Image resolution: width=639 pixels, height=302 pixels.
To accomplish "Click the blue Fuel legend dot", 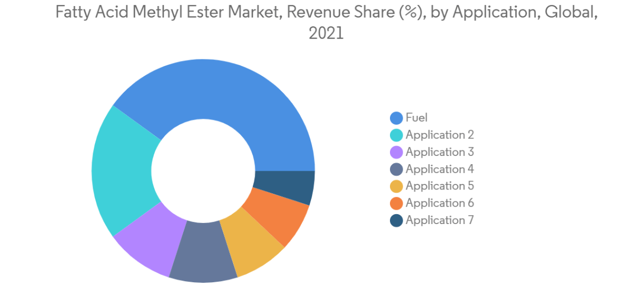I will click(x=397, y=118).
